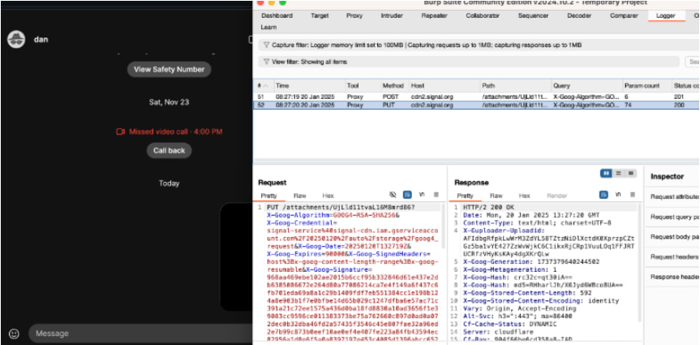The image size is (700, 345).
Task: Select the Pretty tab in Request pane
Action: (x=268, y=196)
